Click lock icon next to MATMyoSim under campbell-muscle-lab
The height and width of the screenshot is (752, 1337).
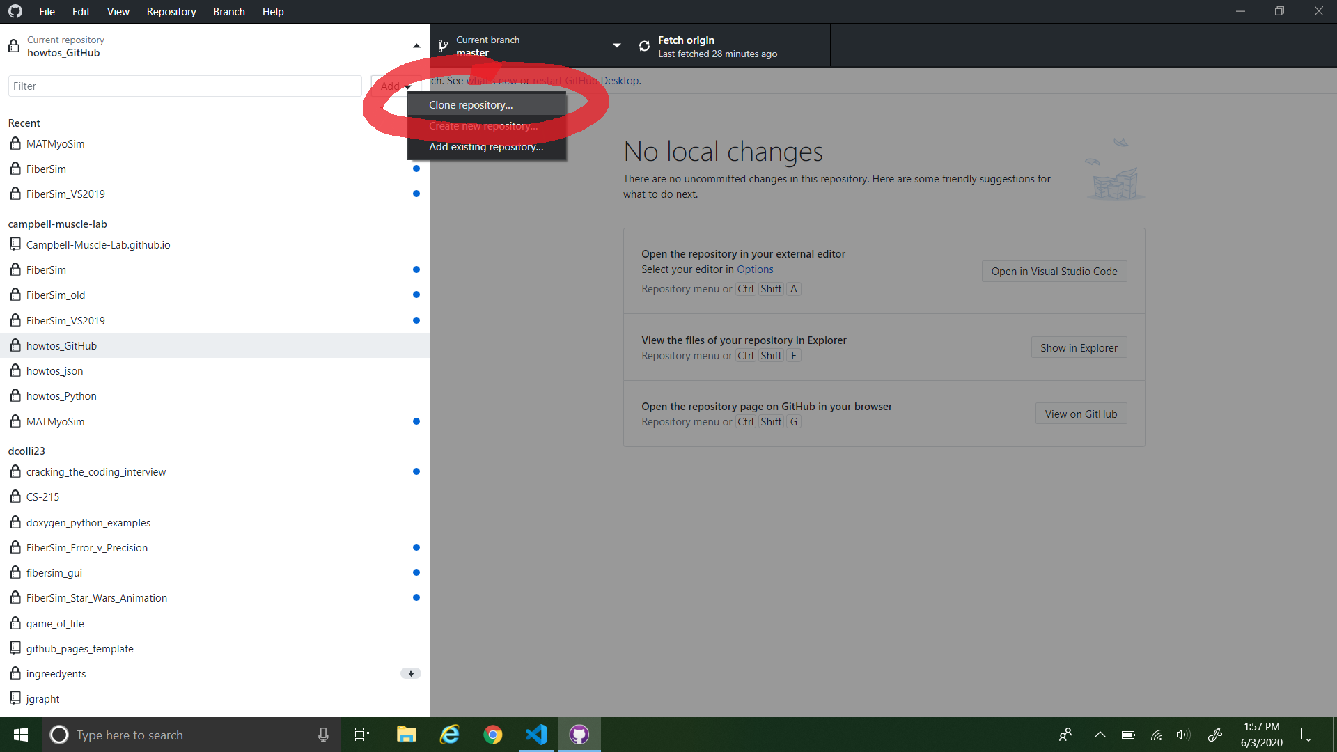[x=15, y=421]
